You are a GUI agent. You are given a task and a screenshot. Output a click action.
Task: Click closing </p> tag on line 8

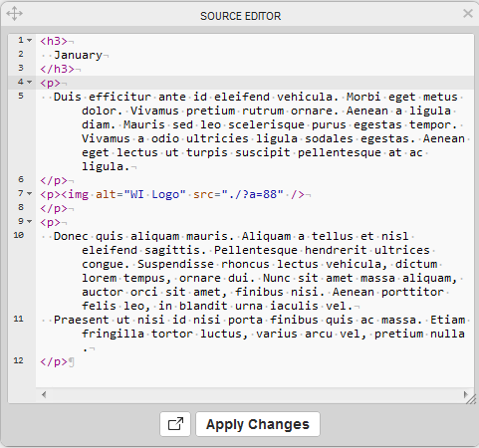(x=54, y=208)
